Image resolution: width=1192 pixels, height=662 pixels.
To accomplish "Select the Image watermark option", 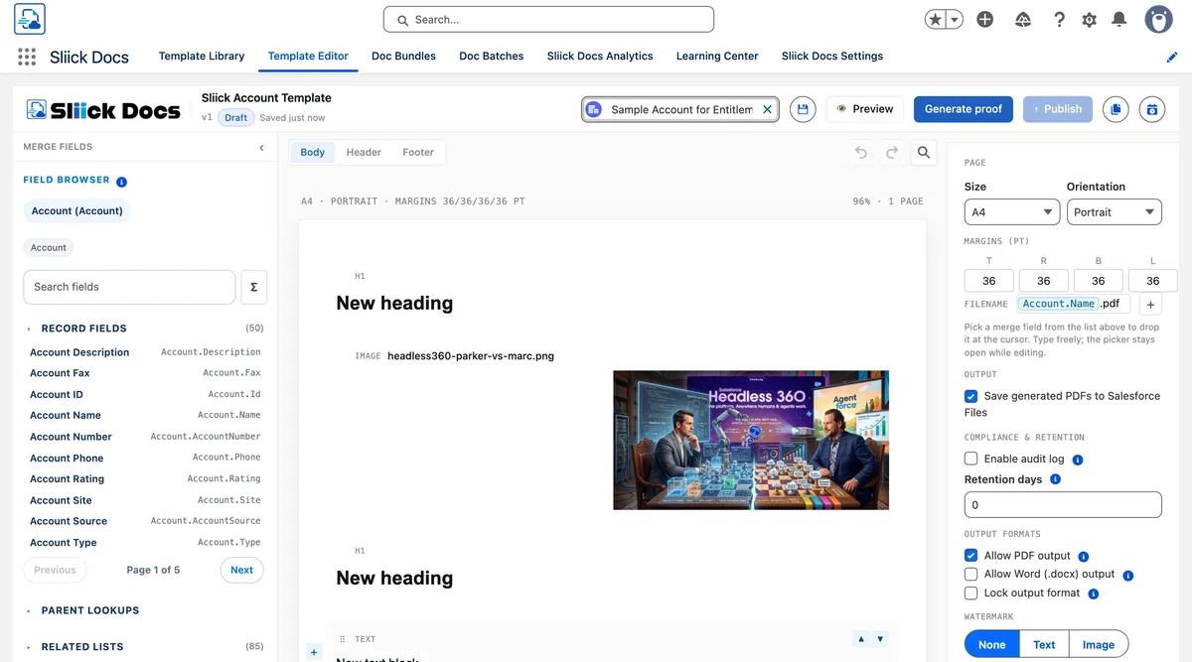I will point(1099,644).
